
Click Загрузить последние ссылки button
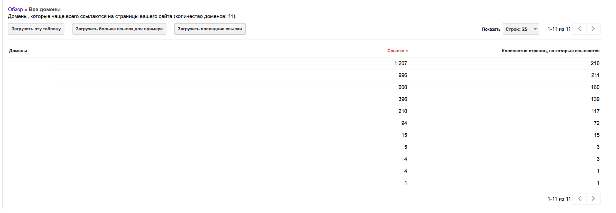coord(210,29)
